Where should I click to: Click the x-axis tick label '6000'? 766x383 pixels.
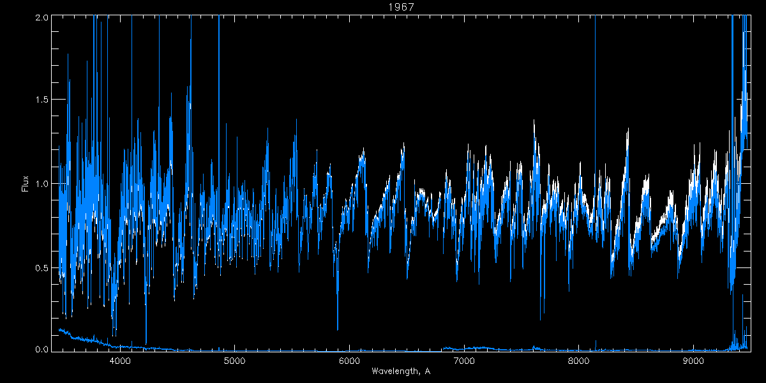(350, 360)
